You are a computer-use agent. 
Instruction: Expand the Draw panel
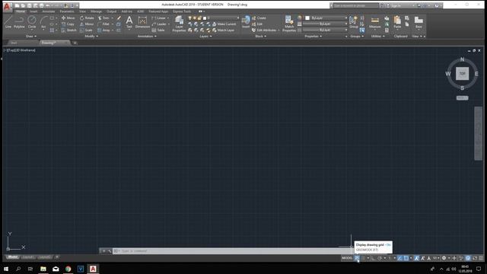coord(31,37)
